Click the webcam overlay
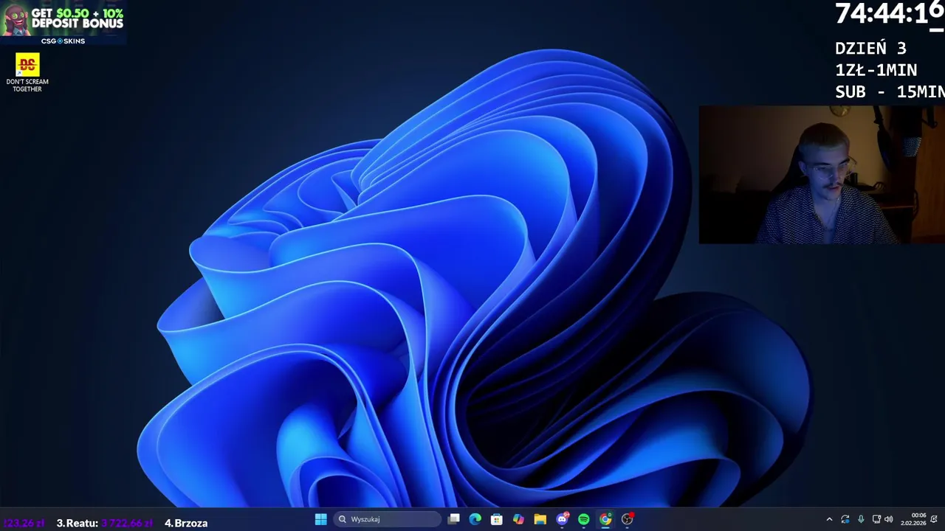Image resolution: width=945 pixels, height=531 pixels. pos(822,175)
